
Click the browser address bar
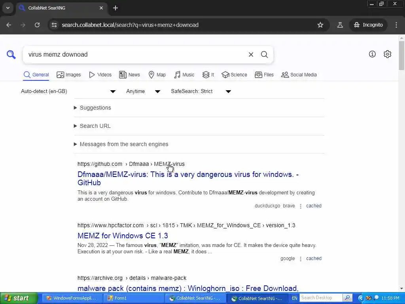tap(186, 25)
